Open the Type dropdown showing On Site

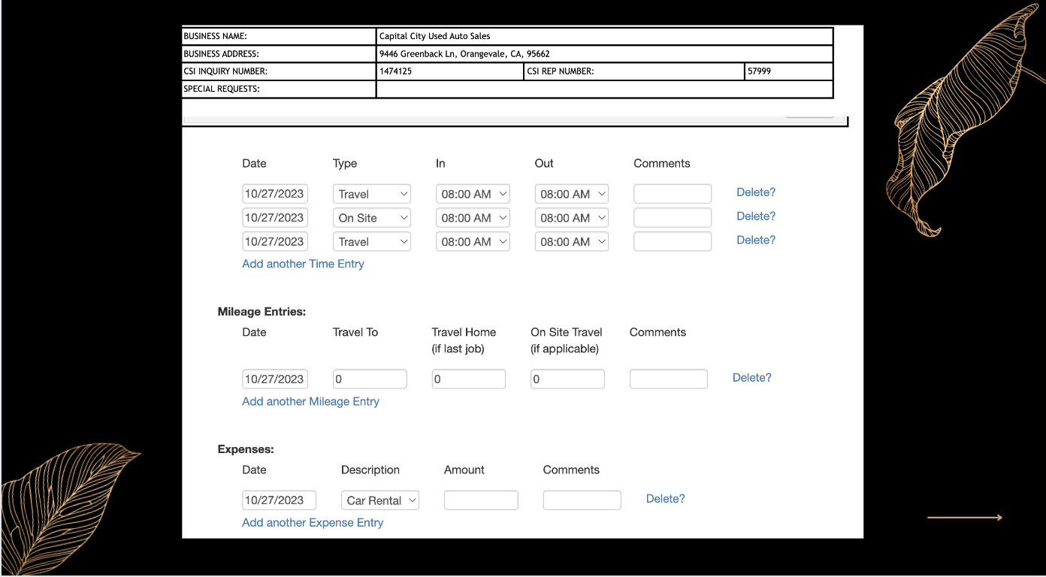(x=372, y=218)
